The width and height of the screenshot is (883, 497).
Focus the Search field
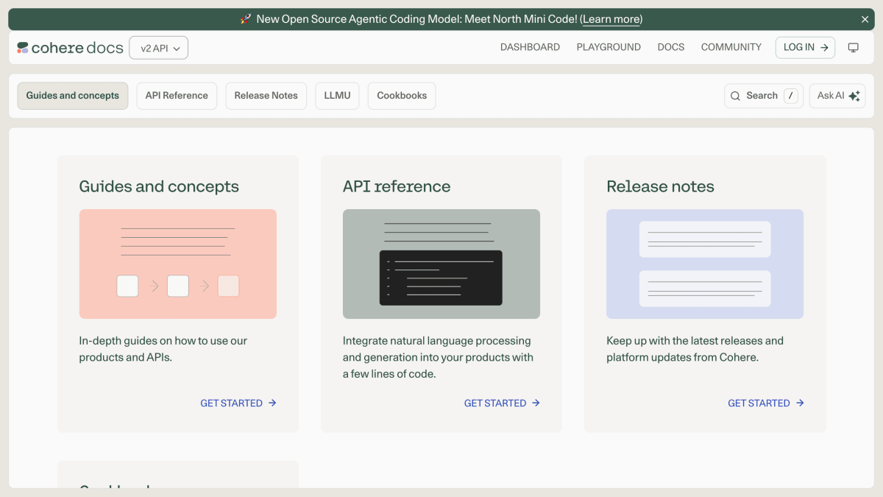(764, 96)
